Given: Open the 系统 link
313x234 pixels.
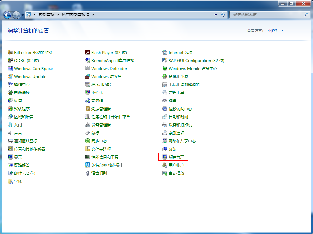Looking at the screenshot, I should [173, 149].
